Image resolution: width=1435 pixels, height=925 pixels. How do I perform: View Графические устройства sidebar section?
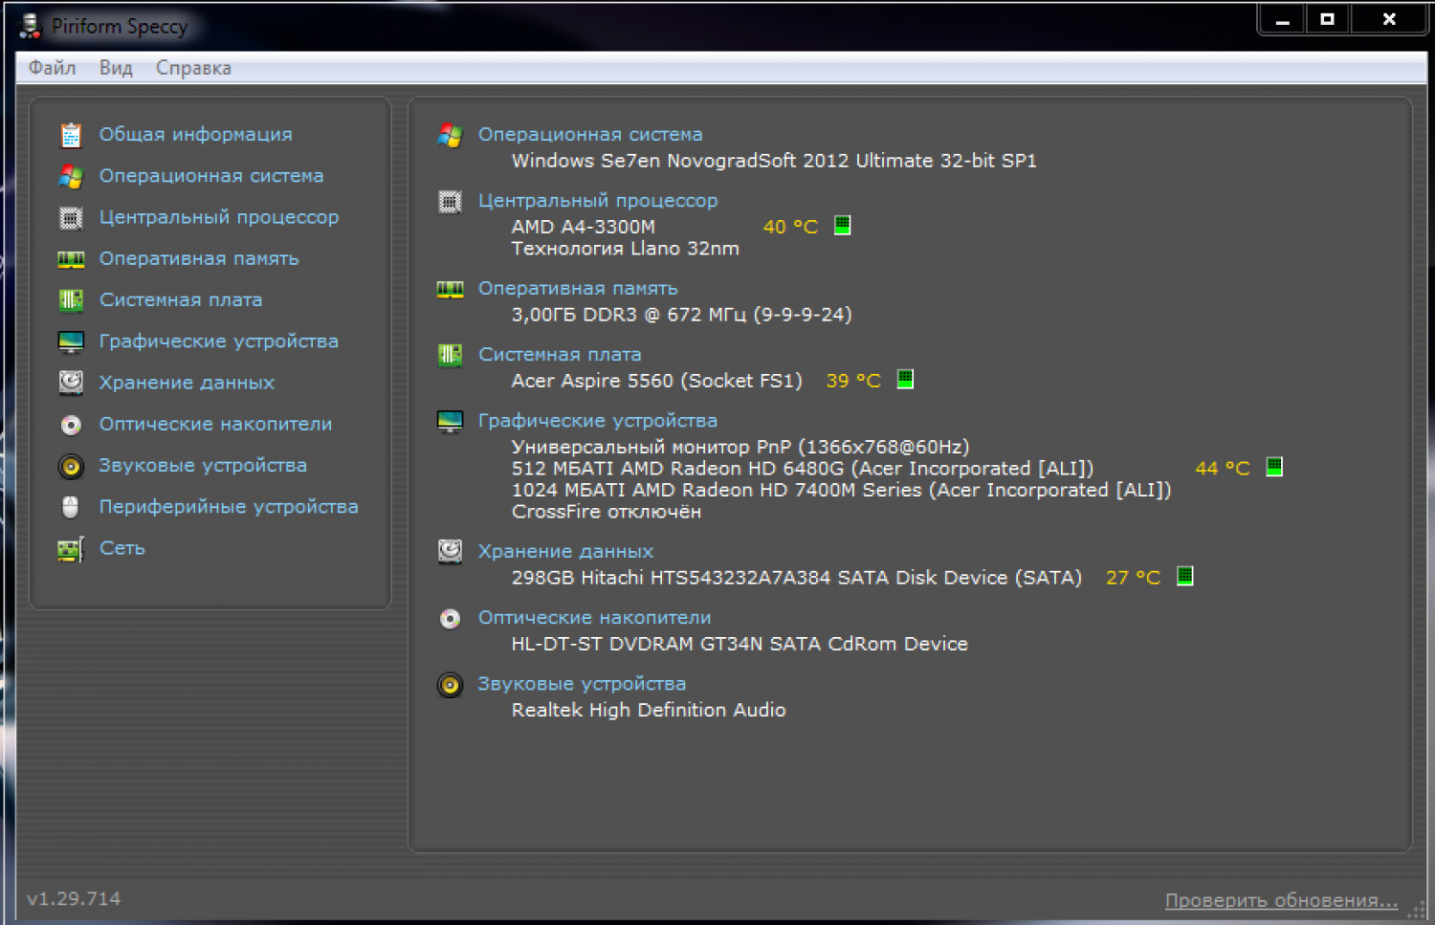pos(219,341)
